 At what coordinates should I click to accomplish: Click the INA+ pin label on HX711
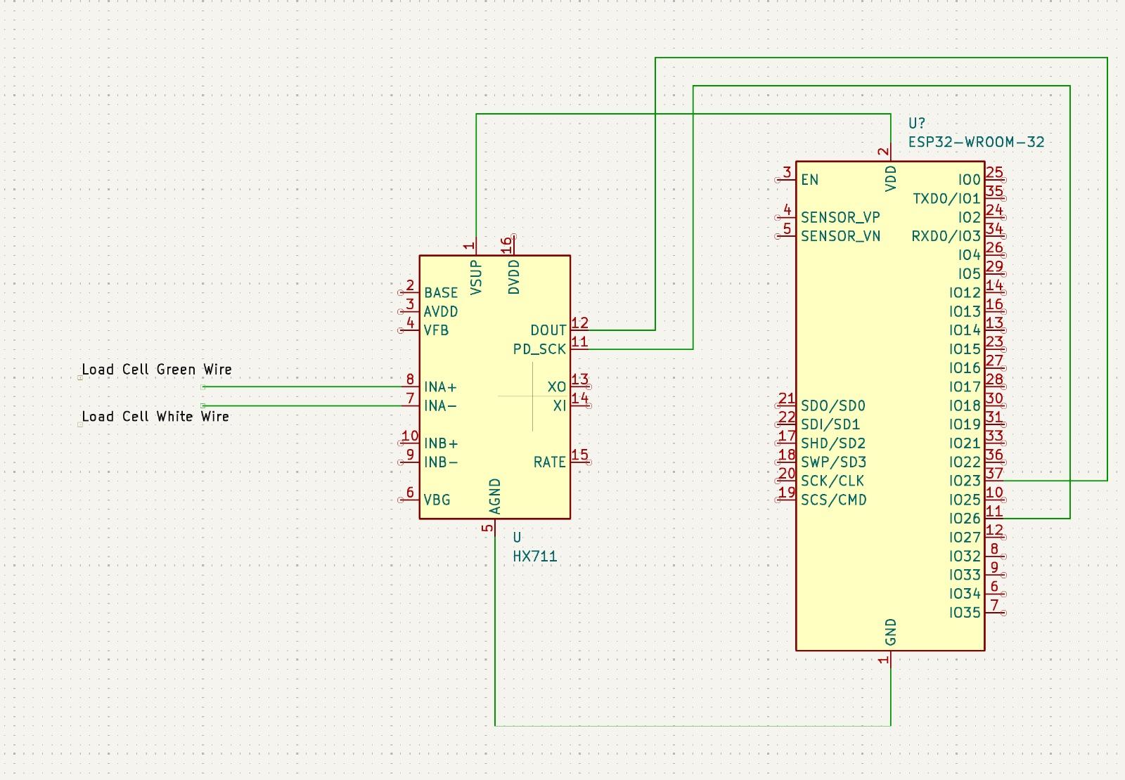[x=440, y=387]
